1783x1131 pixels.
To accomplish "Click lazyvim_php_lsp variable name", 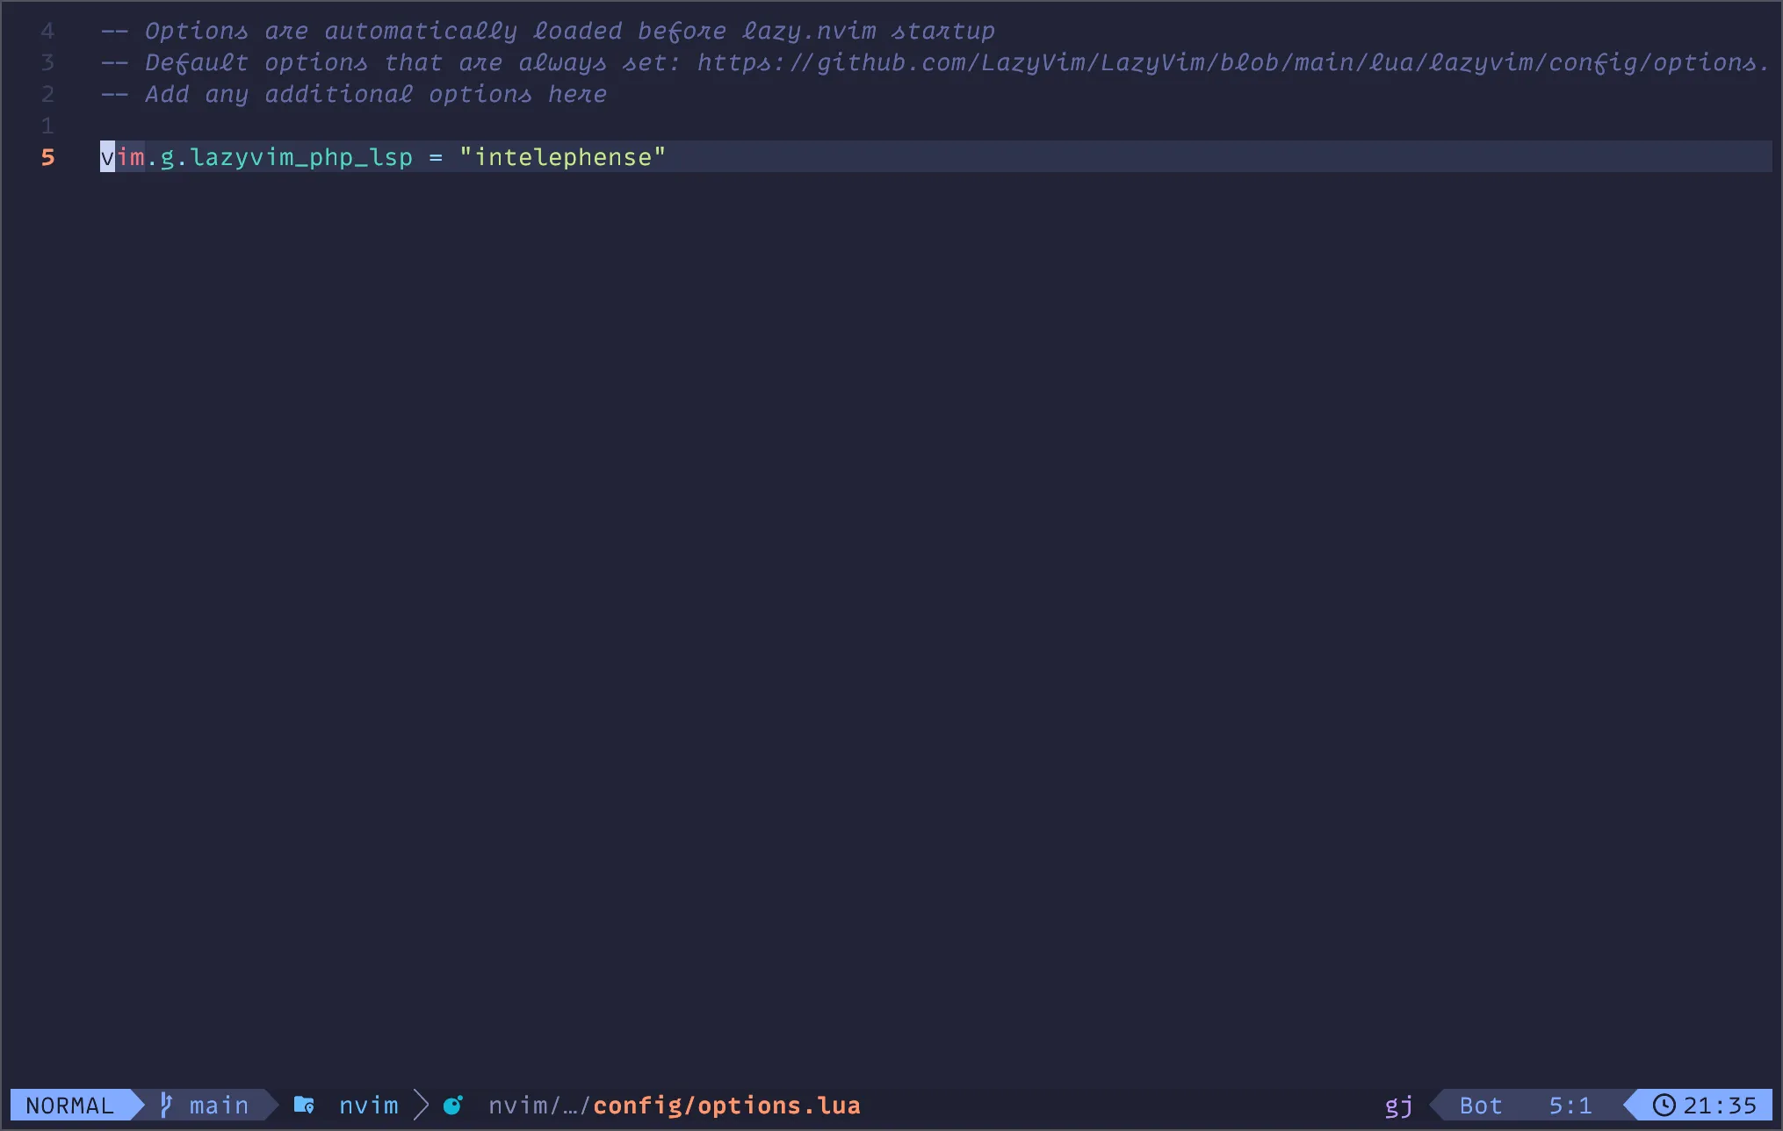I will [301, 157].
